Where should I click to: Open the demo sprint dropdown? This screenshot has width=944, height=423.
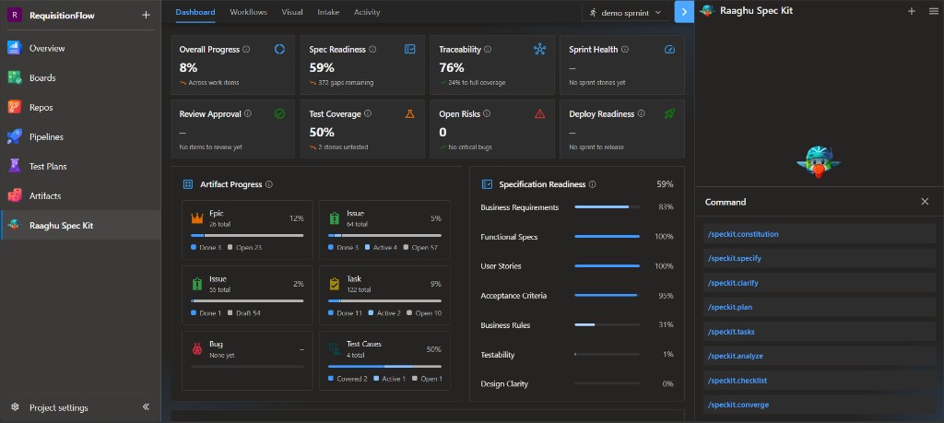(625, 12)
